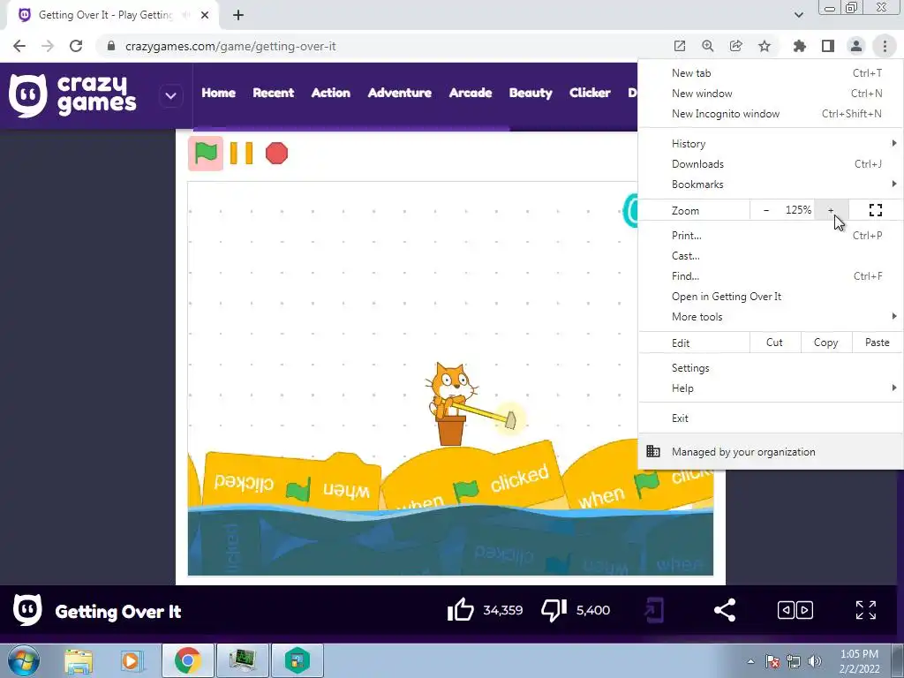Open the Home category
The width and height of the screenshot is (904, 678).
coord(219,93)
